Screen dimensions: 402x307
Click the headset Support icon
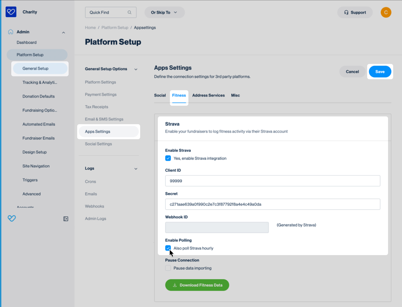tap(346, 12)
